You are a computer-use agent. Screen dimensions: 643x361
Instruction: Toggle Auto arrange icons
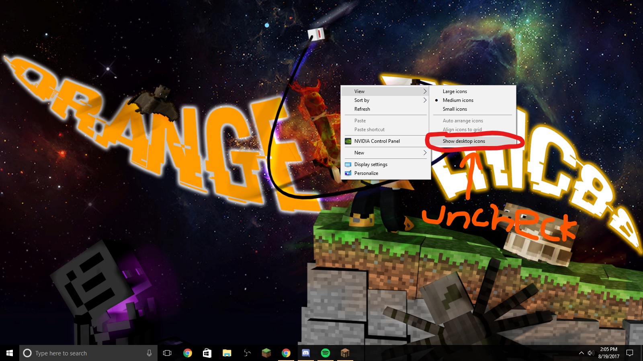click(x=473, y=121)
